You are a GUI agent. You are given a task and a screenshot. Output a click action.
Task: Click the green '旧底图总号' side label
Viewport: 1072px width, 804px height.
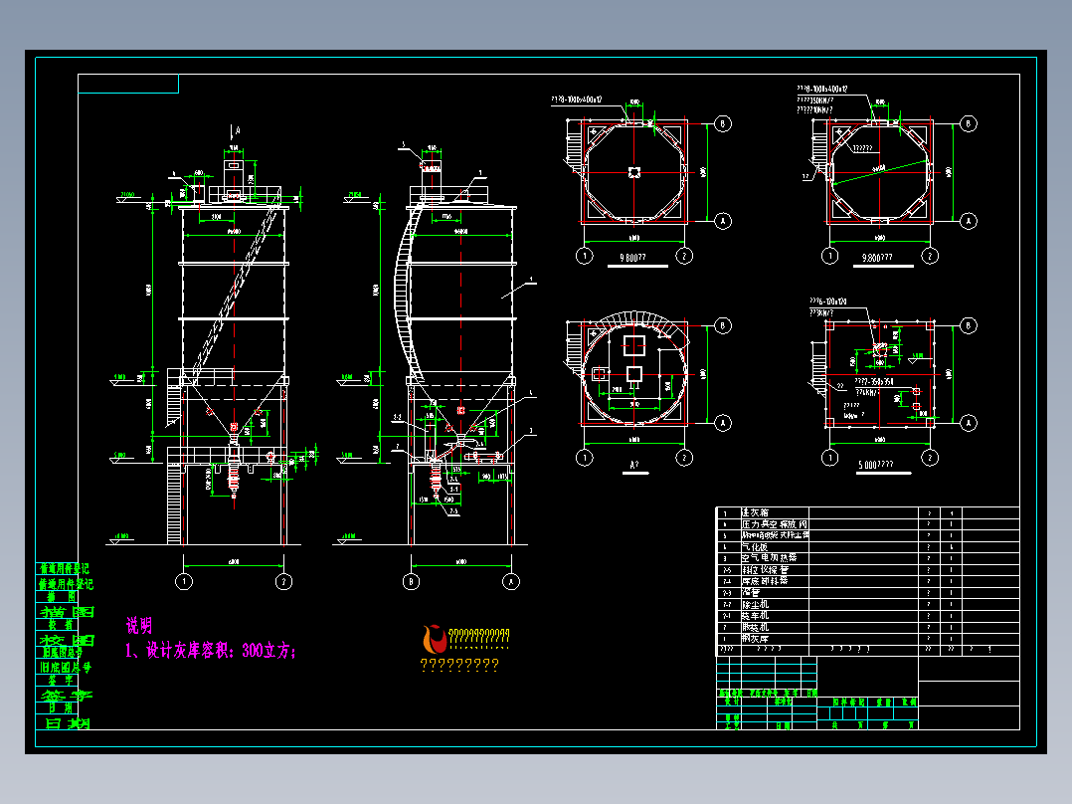point(65,667)
